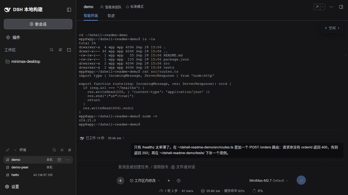
Task: Click the 6% context usage ring
Action: coord(257,191)
